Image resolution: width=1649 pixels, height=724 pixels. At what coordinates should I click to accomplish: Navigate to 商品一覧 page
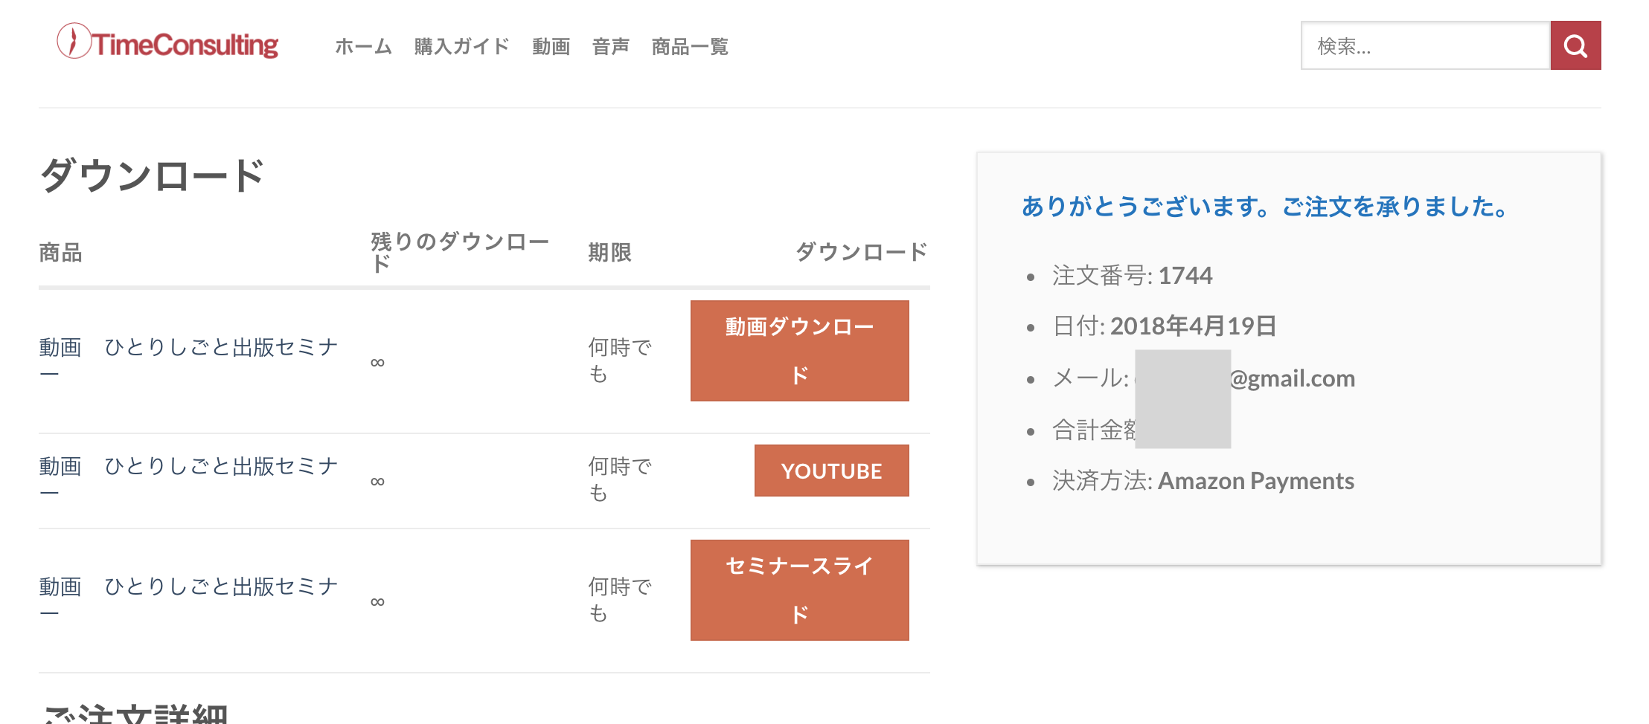click(690, 47)
